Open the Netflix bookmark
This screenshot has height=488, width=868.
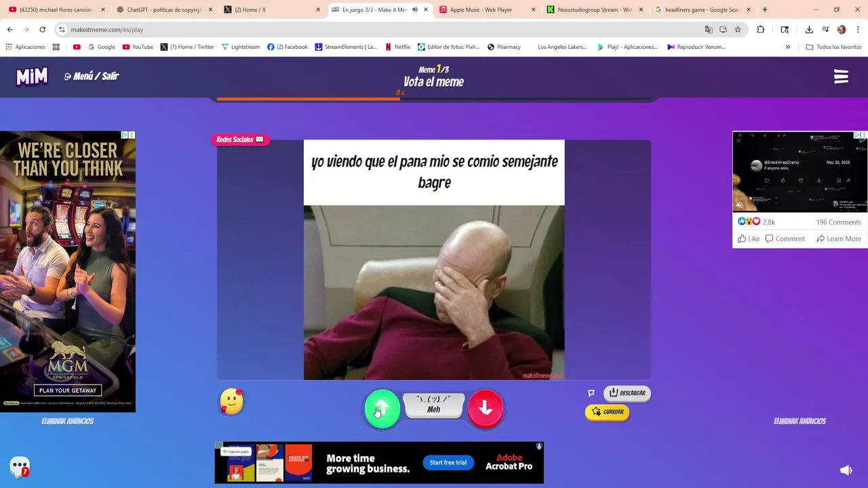tap(397, 47)
